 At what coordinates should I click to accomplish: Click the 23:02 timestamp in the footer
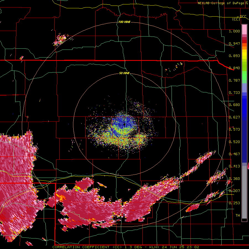click(193, 247)
